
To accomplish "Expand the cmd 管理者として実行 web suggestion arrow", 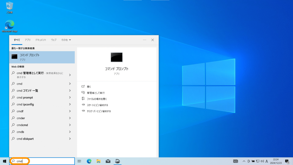I will tap(70, 75).
